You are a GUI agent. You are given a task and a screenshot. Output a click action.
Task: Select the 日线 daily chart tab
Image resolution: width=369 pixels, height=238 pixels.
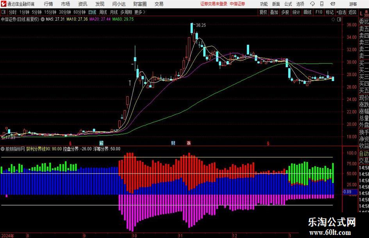pos(92,12)
